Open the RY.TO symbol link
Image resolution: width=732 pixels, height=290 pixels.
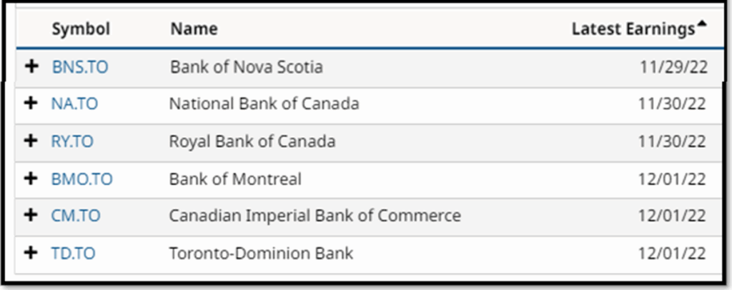pos(72,141)
